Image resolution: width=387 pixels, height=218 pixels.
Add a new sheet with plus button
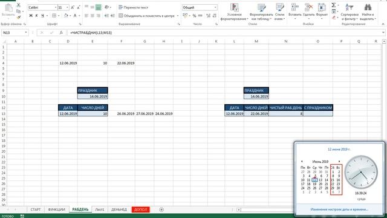(161, 210)
